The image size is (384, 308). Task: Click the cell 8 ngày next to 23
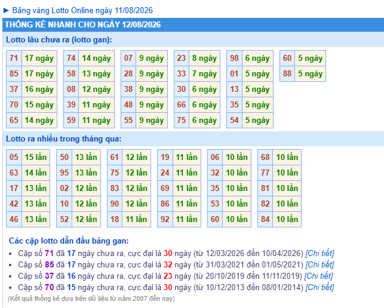[204, 58]
